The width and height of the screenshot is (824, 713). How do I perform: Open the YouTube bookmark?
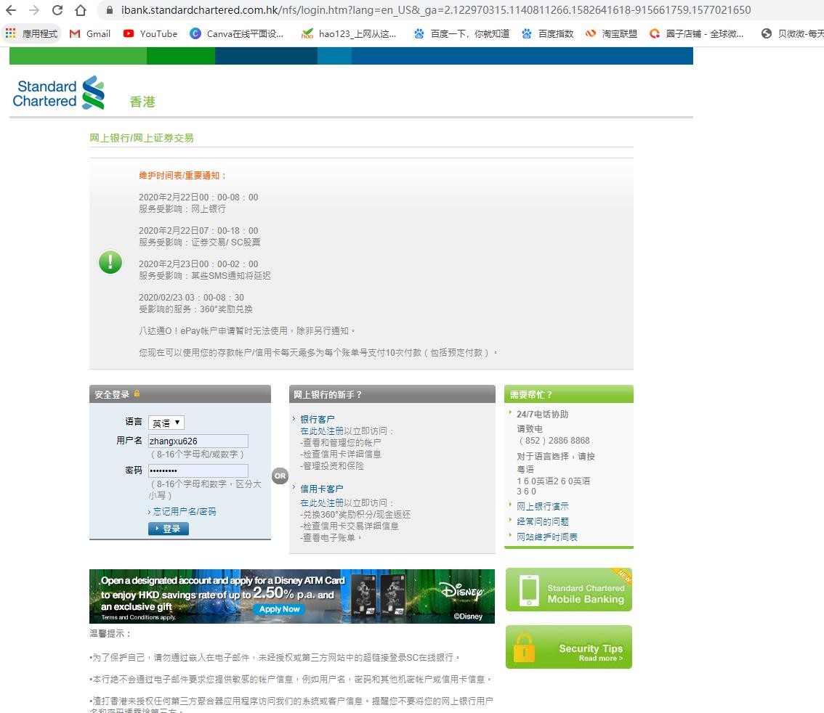(x=150, y=33)
